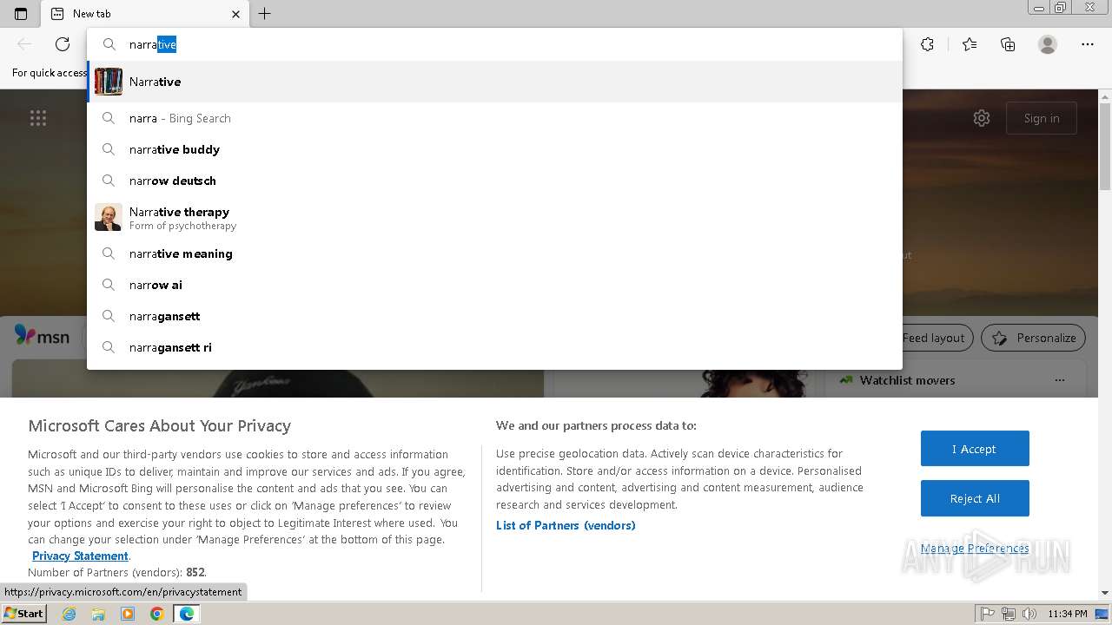1112x625 pixels.
Task: Click Reject All button
Action: 975,498
